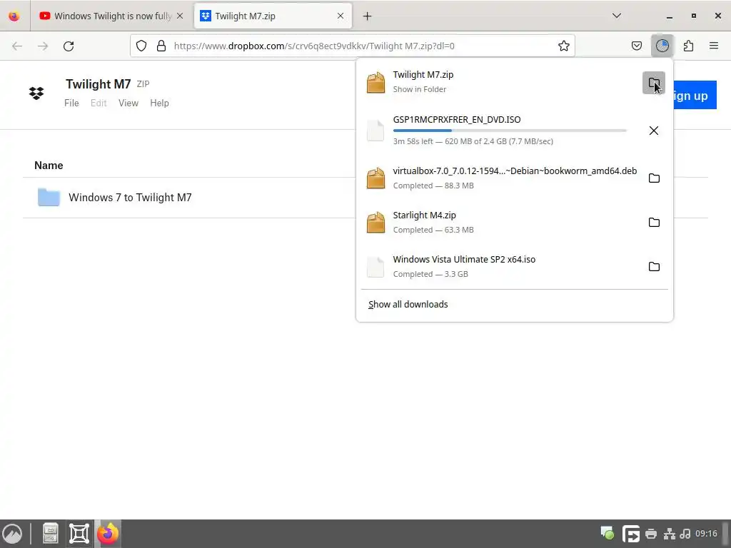The width and height of the screenshot is (731, 548).
Task: Click the green status indicator tray icon
Action: [x=607, y=533]
